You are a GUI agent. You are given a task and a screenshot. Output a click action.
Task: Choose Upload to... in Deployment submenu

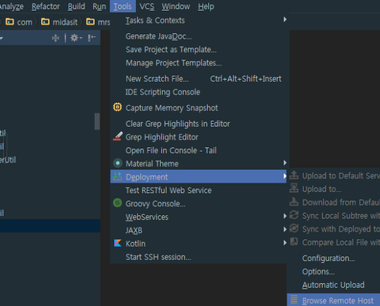(x=334, y=189)
